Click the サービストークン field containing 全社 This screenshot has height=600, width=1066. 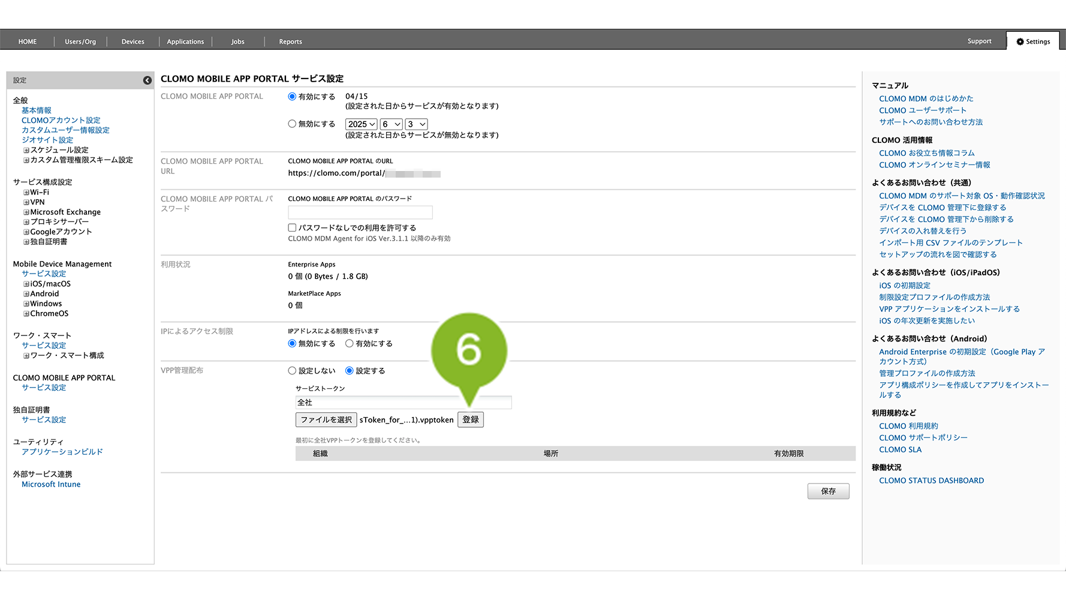tap(403, 403)
